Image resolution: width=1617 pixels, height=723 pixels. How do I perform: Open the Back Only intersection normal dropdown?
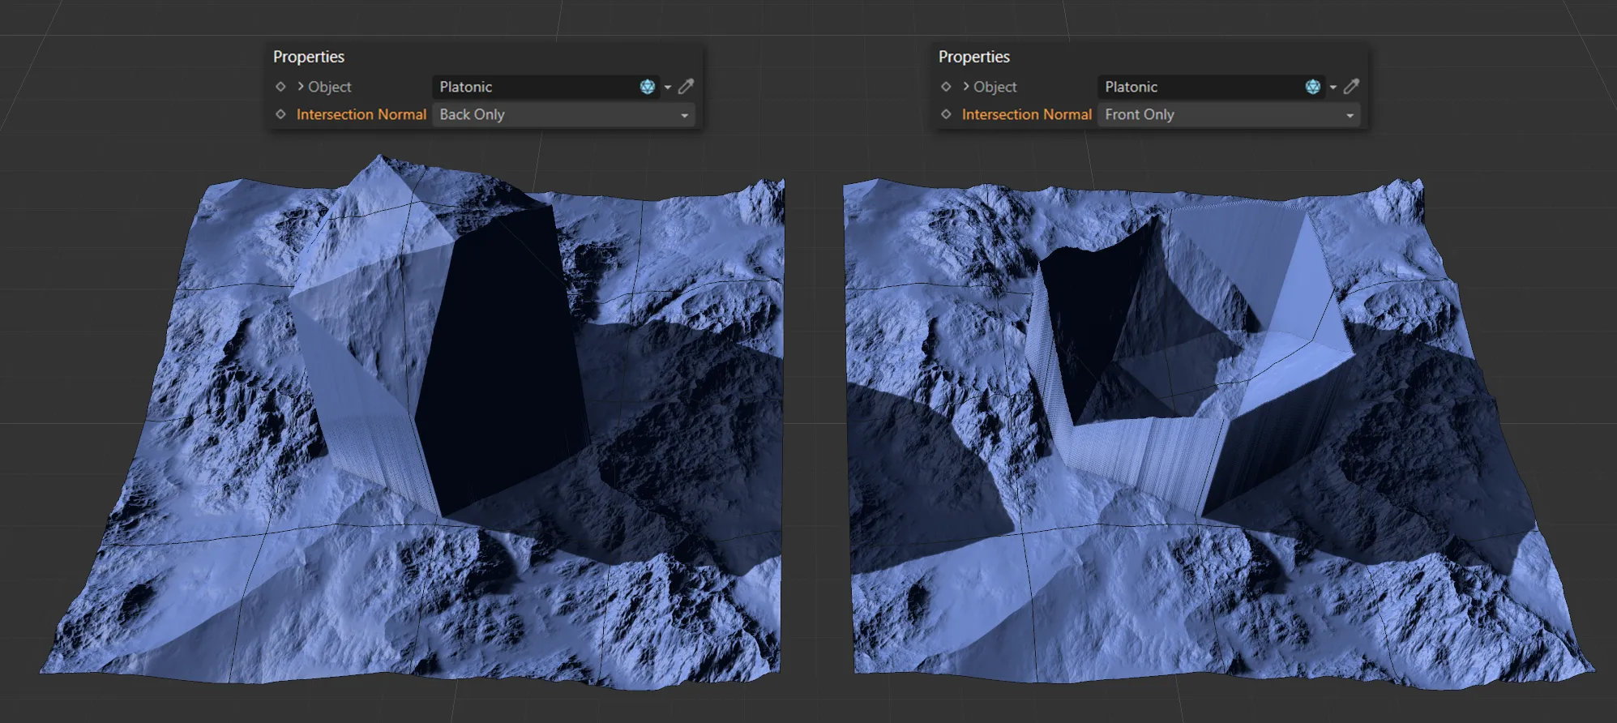[x=563, y=115]
